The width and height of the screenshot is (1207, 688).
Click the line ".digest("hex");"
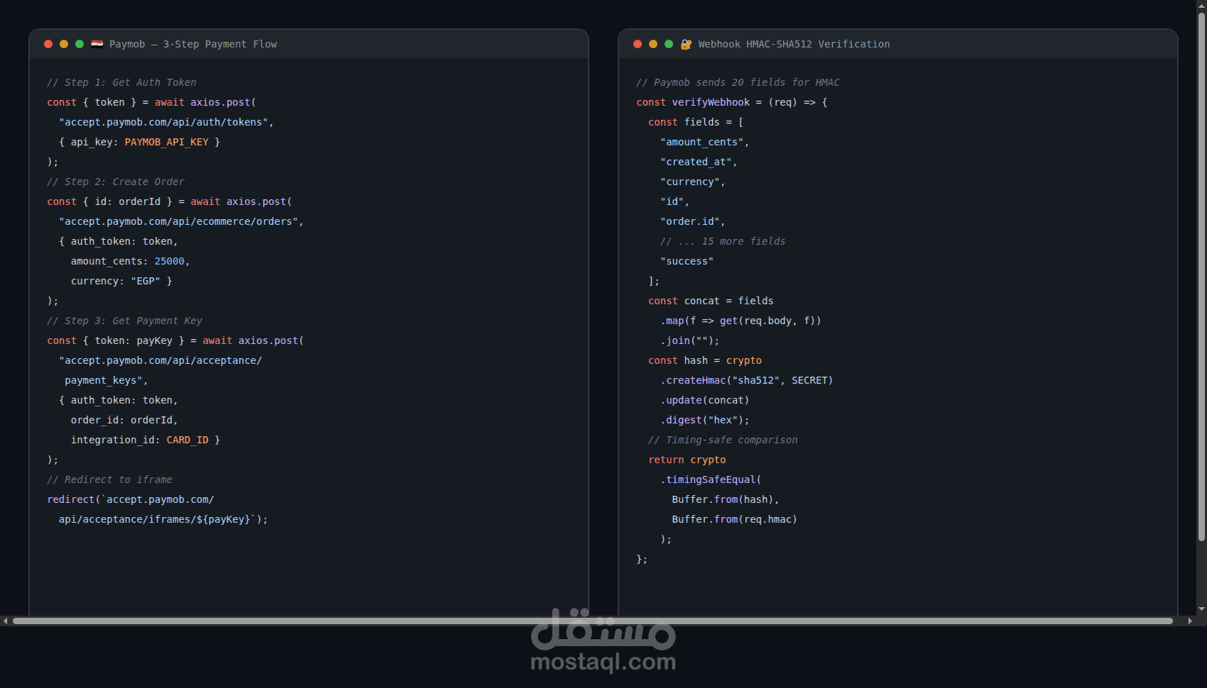coord(705,420)
